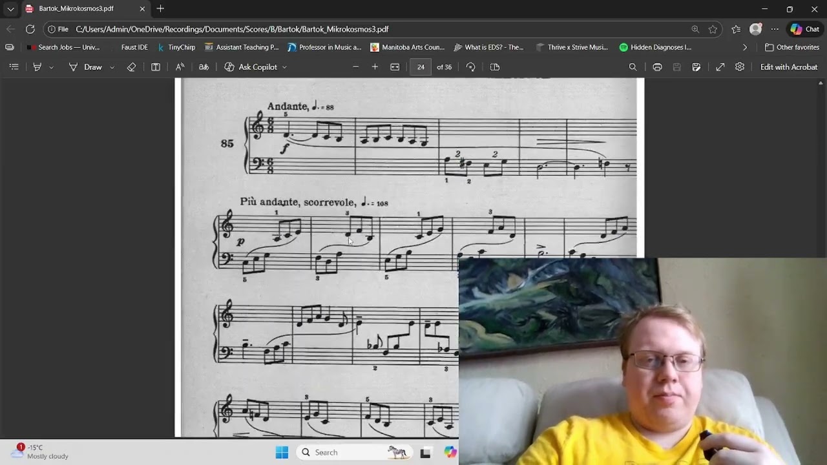This screenshot has height=465, width=827.
Task: Print the PDF document
Action: click(657, 67)
